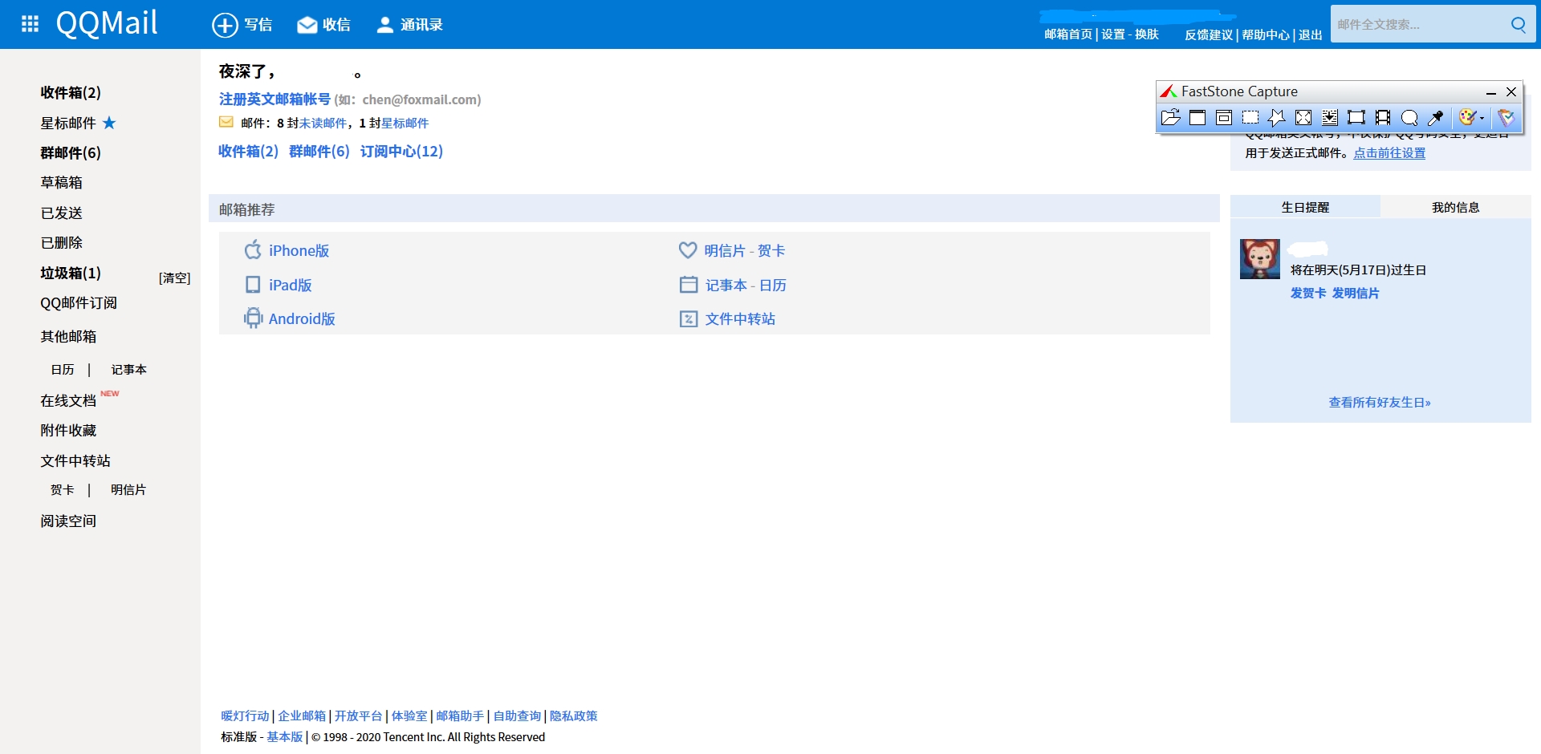Open 附件收藏 in sidebar

[x=68, y=430]
